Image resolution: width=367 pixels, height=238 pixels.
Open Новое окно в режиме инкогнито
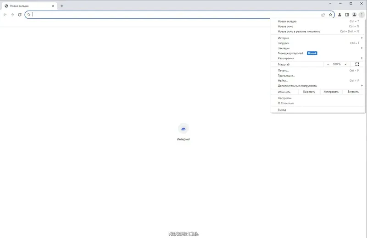point(317,31)
